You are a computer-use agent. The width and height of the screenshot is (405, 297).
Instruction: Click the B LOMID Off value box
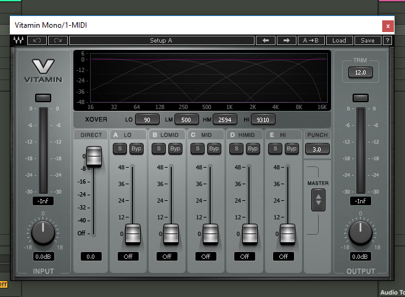tap(167, 256)
